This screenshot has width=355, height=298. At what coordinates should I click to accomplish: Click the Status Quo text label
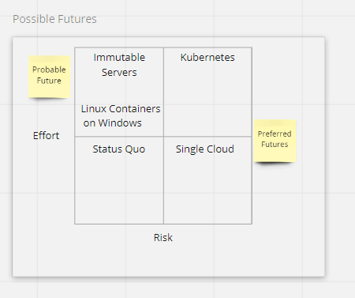tap(119, 149)
